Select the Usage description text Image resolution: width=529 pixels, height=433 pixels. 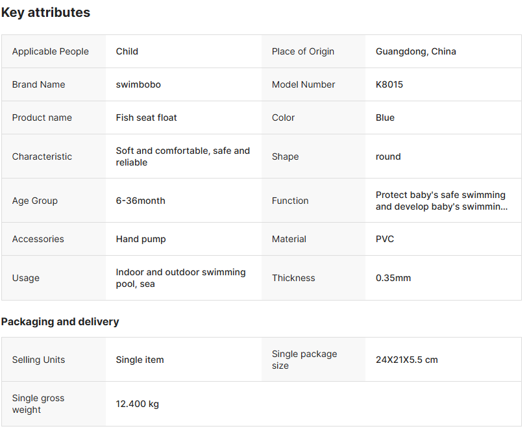coord(180,278)
